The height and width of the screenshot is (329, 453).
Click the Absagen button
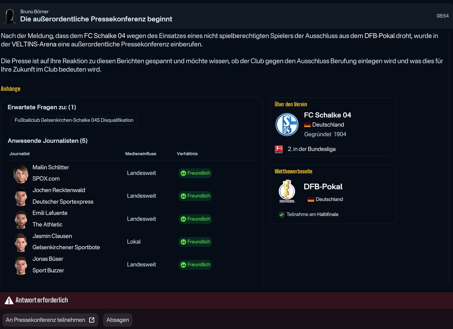(x=118, y=320)
